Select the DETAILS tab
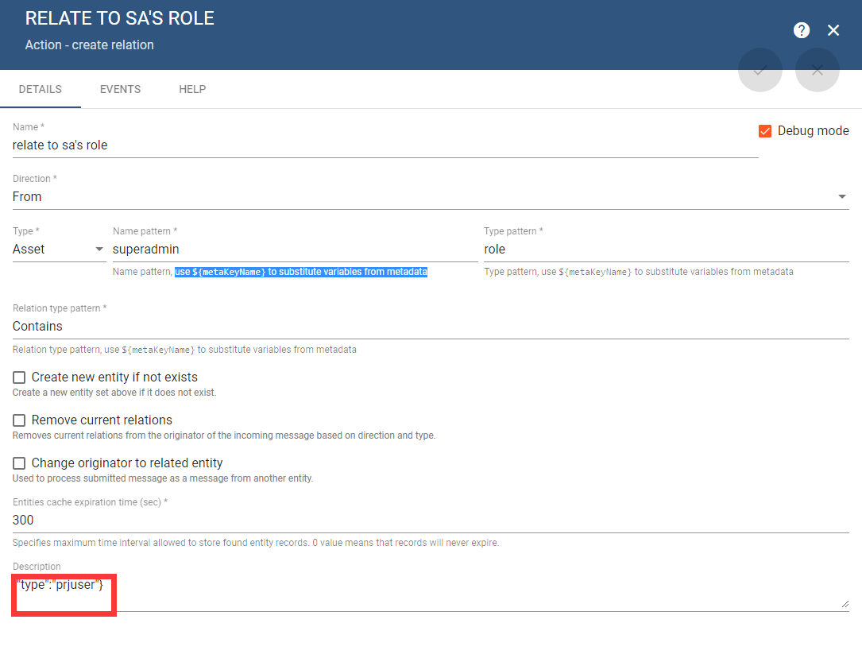862x662 pixels. tap(40, 89)
